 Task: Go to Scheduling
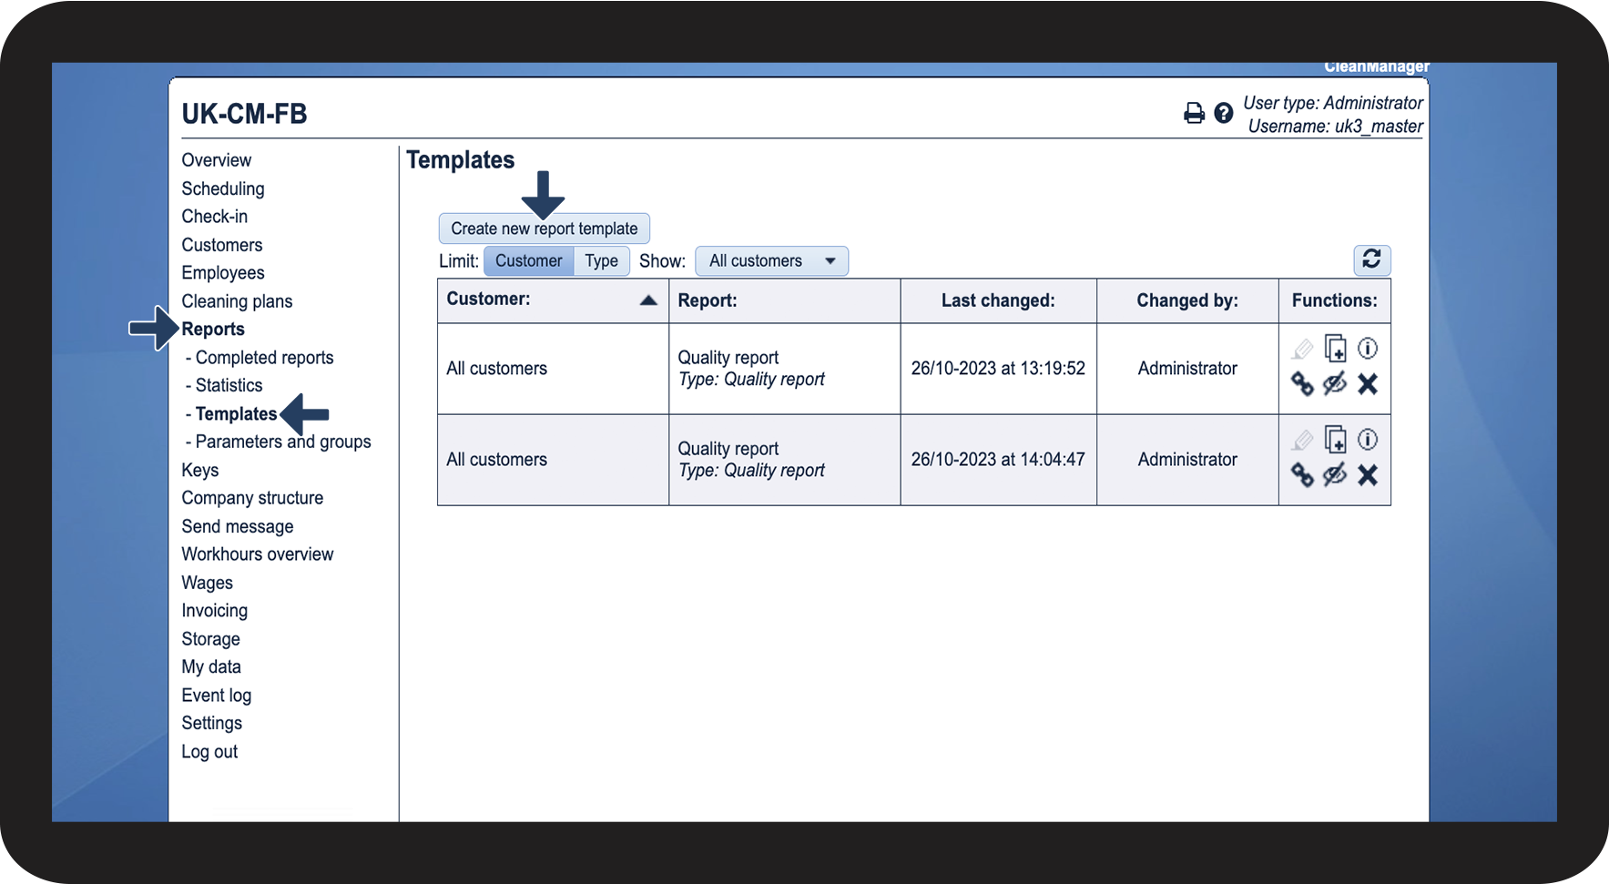point(223,188)
